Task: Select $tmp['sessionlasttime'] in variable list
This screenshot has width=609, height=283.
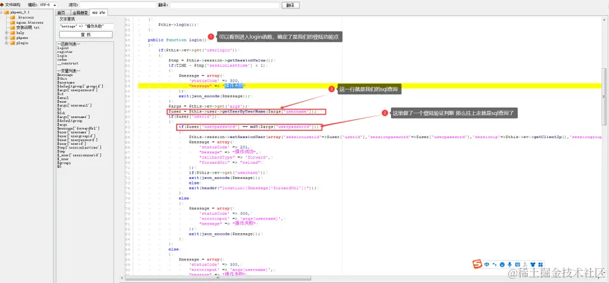Action: point(79,147)
